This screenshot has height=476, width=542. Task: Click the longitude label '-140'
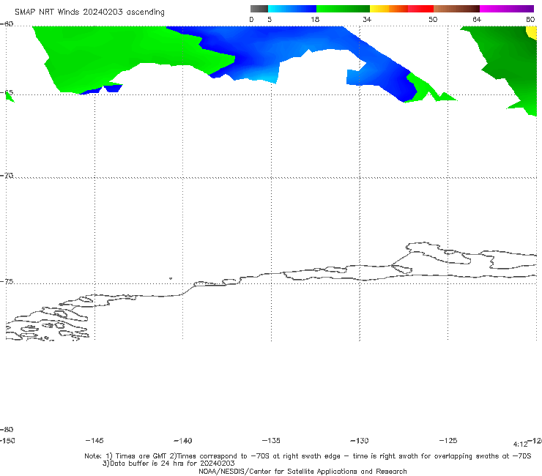[x=183, y=440]
